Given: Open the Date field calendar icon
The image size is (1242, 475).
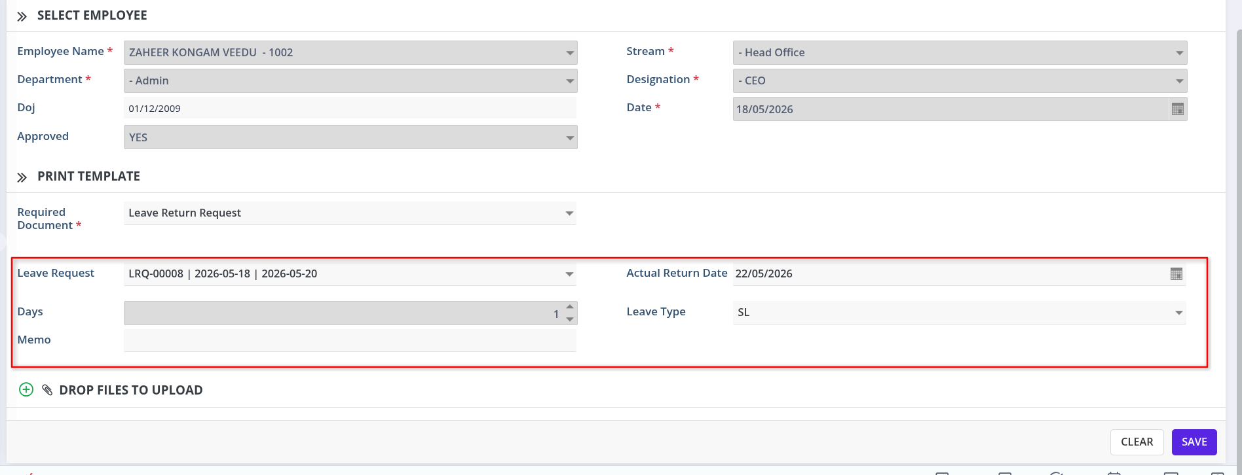Looking at the screenshot, I should [1177, 109].
